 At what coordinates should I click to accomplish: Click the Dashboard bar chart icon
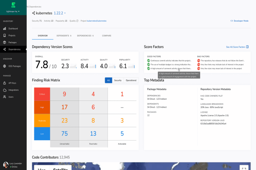point(5,29)
